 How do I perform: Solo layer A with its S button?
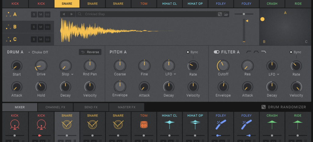[x=34, y=15]
